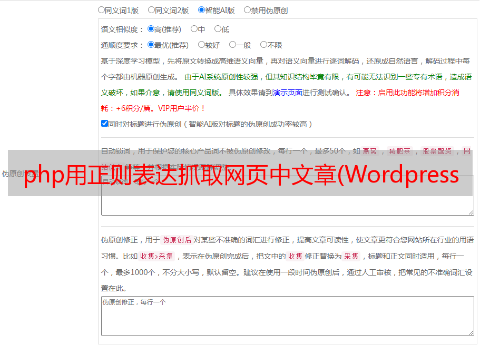Click the 通顺度要求 label

coord(122,45)
